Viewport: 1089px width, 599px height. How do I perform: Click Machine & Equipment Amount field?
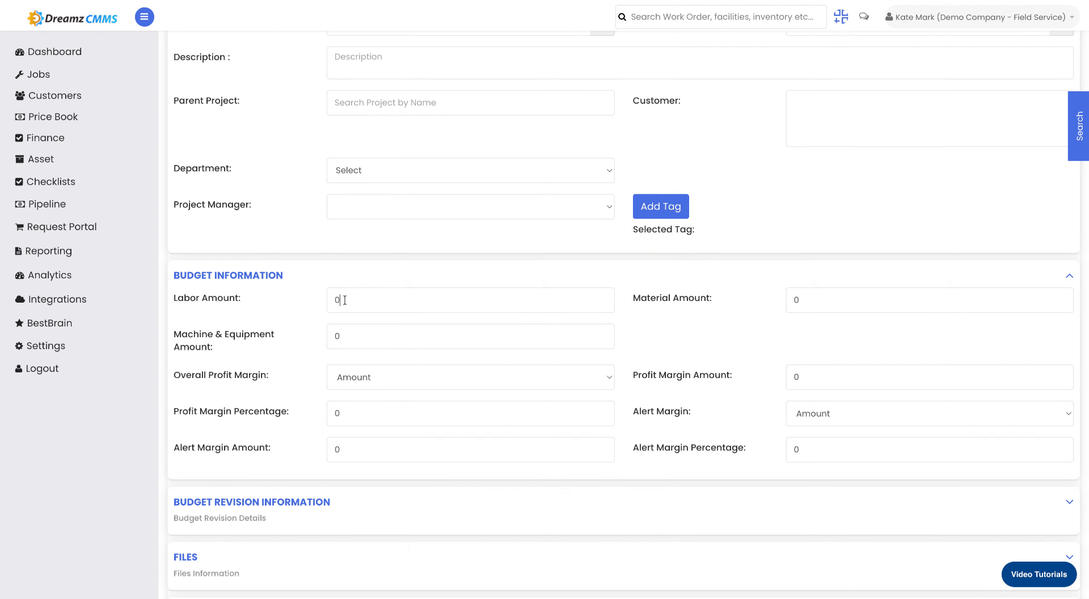pos(470,337)
